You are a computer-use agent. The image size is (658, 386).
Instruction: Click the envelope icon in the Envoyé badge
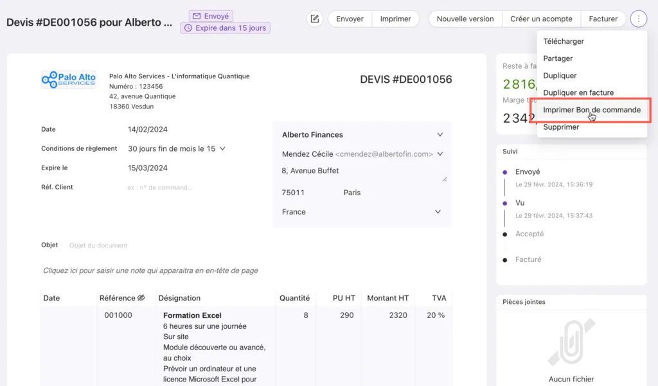pyautogui.click(x=197, y=16)
